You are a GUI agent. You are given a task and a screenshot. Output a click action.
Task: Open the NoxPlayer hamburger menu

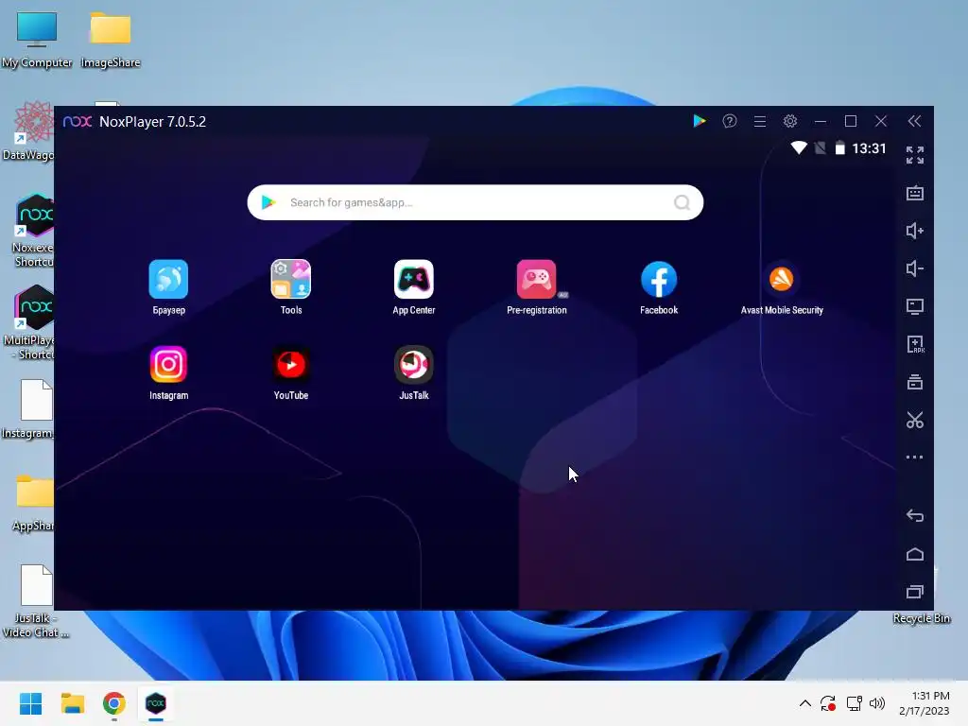click(x=760, y=122)
